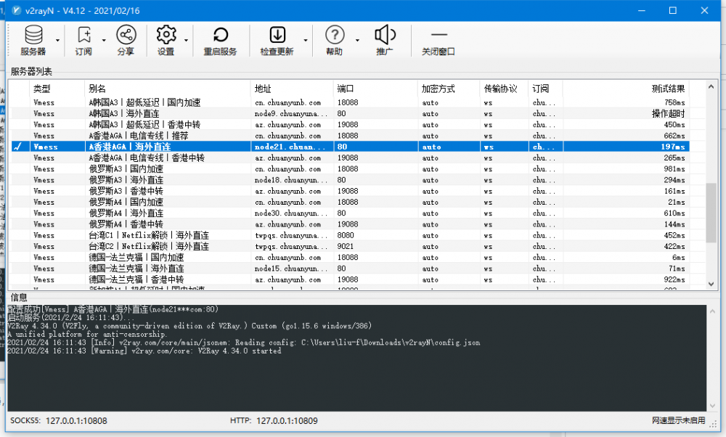Image resolution: width=726 pixels, height=437 pixels.
Task: Expand the 订阅 dropdown arrow
Action: pos(104,40)
